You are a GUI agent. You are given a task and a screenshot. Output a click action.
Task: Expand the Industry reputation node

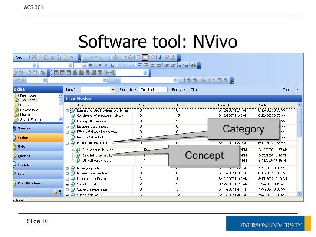tap(67, 168)
